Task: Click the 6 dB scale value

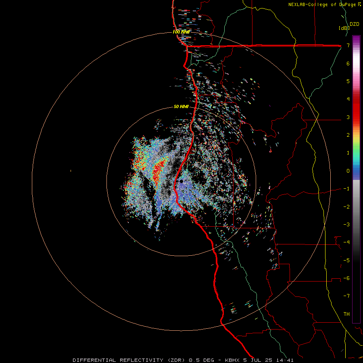Action: click(x=348, y=63)
